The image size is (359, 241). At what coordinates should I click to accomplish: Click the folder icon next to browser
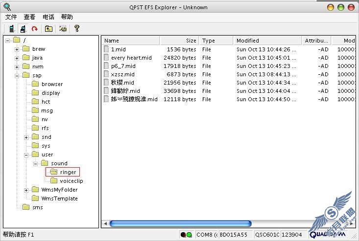click(x=35, y=84)
